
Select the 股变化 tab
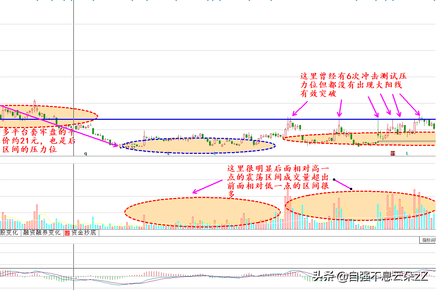pos(9,233)
